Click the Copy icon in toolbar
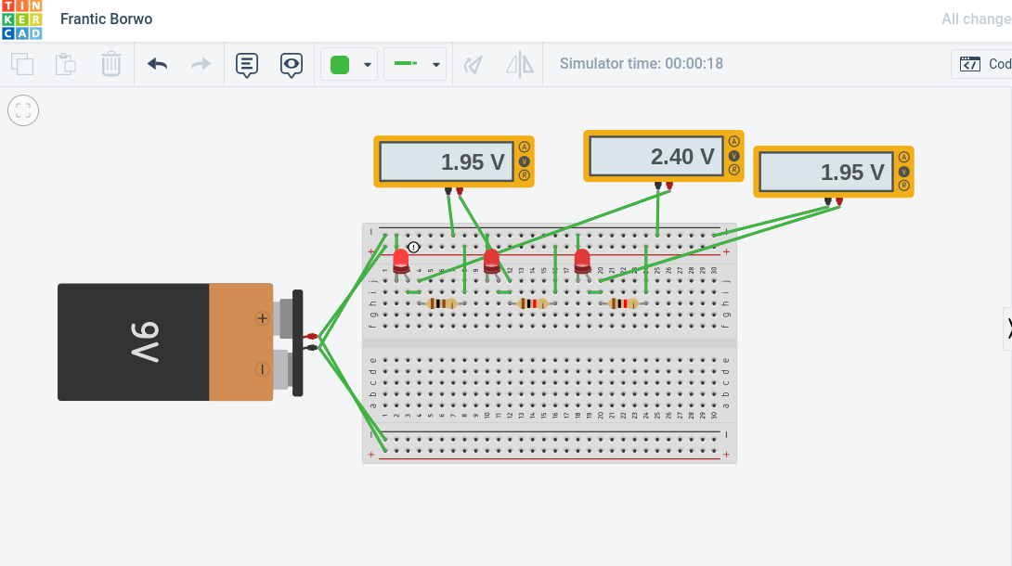The image size is (1012, 566). 22,64
